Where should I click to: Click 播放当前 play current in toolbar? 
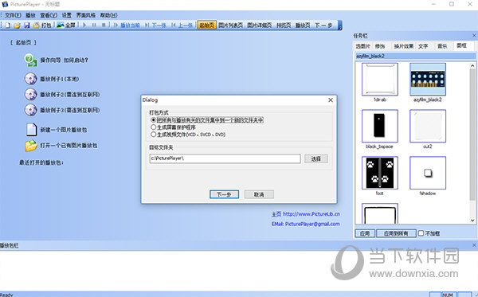click(x=127, y=25)
